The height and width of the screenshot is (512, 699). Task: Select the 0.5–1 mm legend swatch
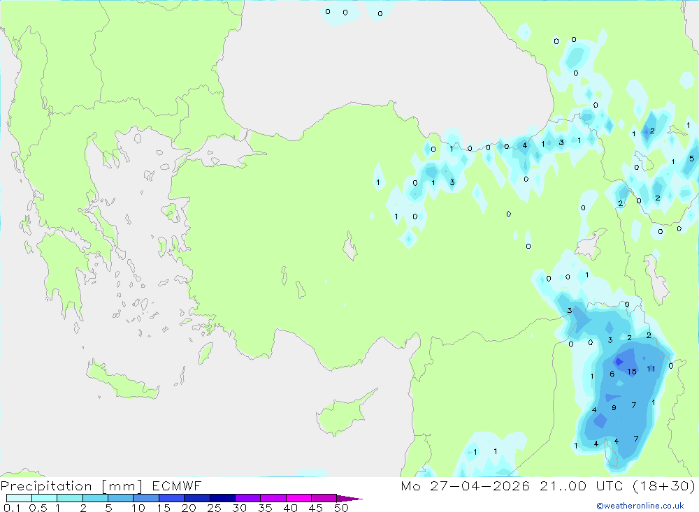pos(45,498)
